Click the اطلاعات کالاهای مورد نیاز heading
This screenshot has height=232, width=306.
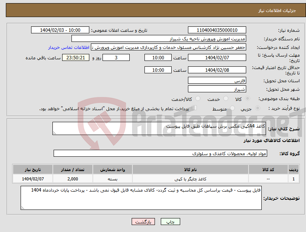click(x=271, y=140)
